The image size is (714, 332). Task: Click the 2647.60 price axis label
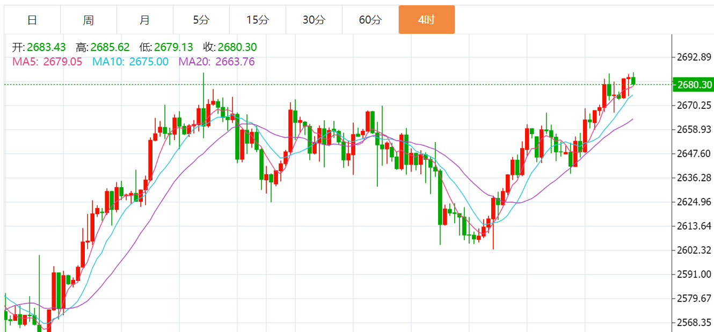click(694, 154)
